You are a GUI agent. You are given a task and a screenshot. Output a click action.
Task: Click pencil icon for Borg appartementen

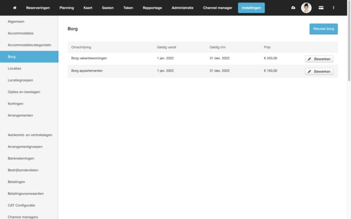309,71
